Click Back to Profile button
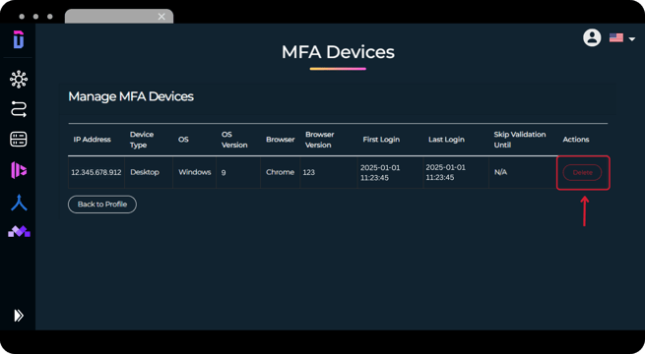 click(102, 205)
